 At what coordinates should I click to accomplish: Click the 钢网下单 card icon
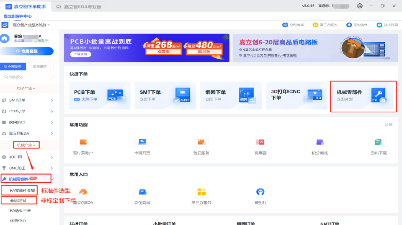tap(247, 95)
